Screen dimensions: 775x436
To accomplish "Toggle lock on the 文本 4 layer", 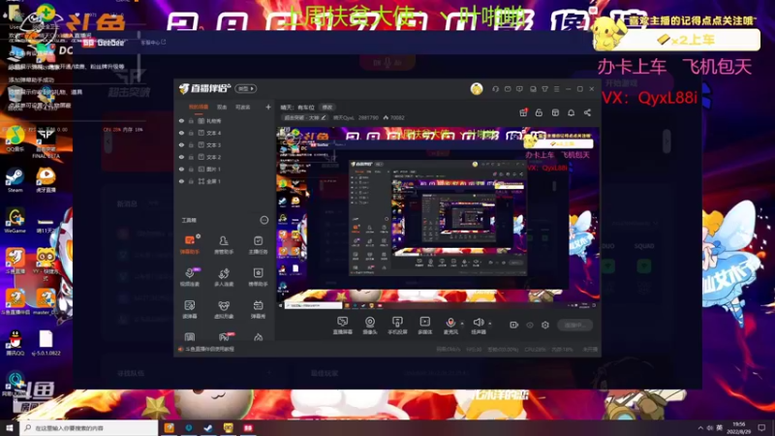I will [x=191, y=133].
